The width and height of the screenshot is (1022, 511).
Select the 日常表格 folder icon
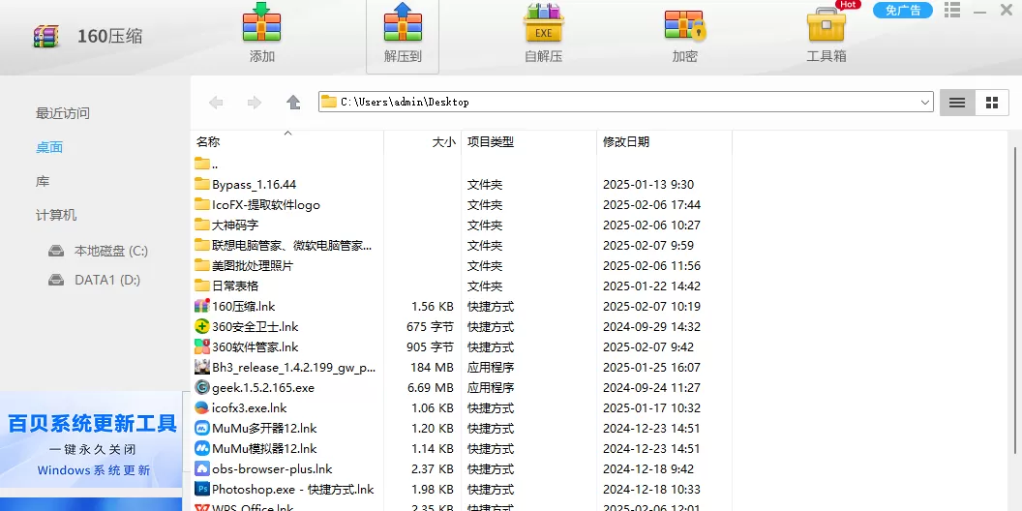[202, 286]
